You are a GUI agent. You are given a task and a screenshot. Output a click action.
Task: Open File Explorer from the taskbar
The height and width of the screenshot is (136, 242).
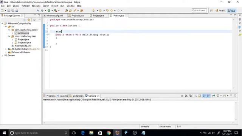(x=92, y=133)
